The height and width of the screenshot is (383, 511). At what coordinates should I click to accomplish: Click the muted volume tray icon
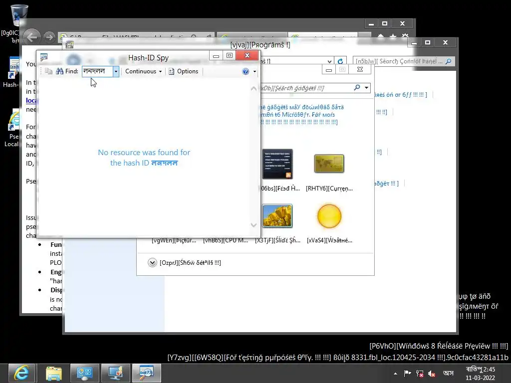[x=432, y=374]
